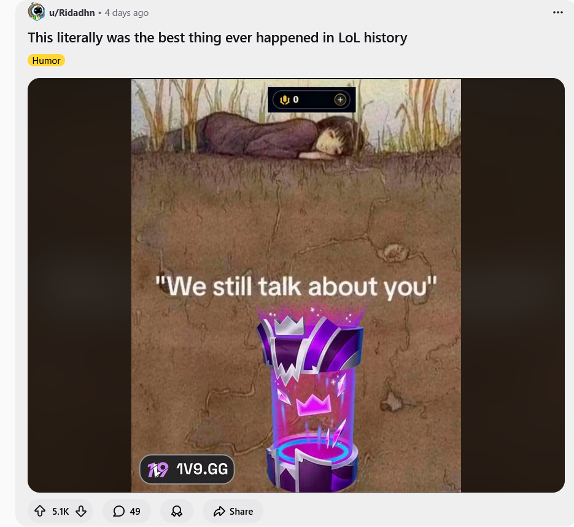Click the '4 days ago' timestamp
The image size is (574, 527).
(126, 13)
